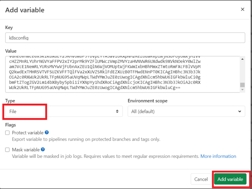
Task: Close the Add variable dialog
Action: [x=242, y=10]
